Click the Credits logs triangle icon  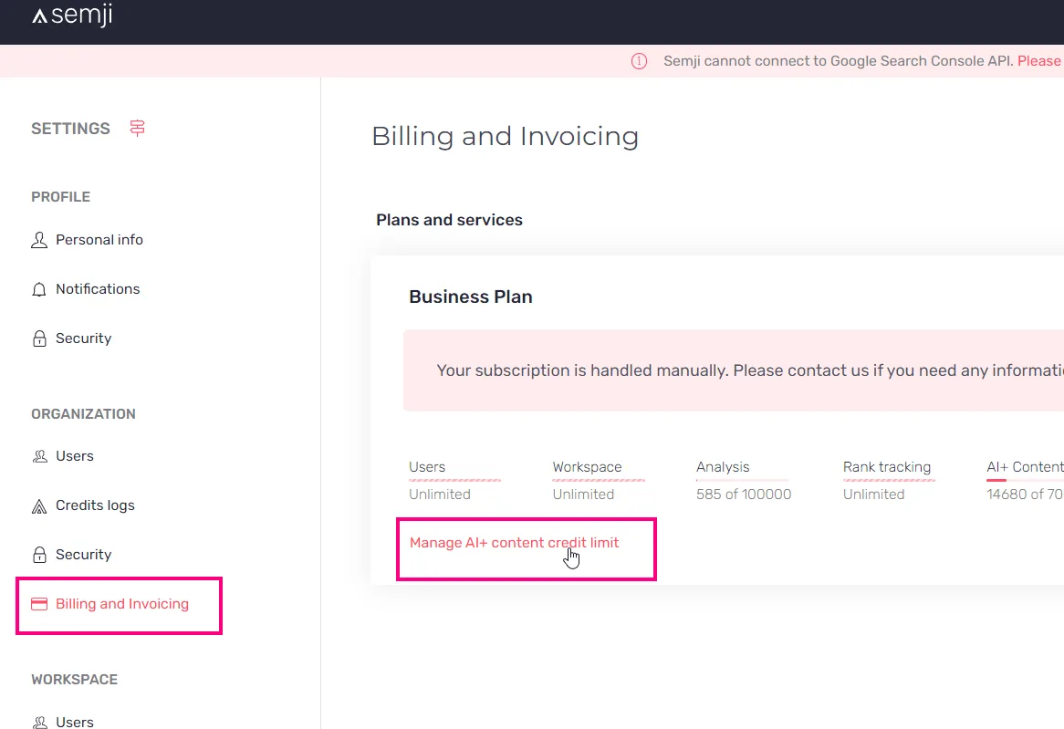39,505
